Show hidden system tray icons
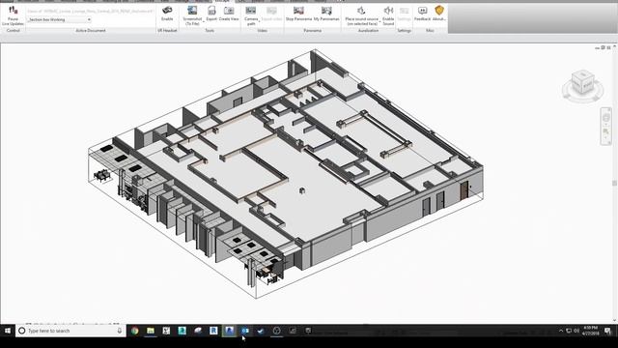 point(561,331)
